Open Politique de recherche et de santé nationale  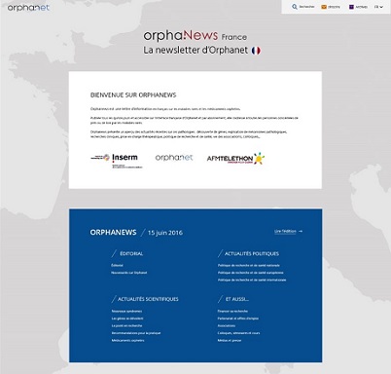[x=249, y=265]
